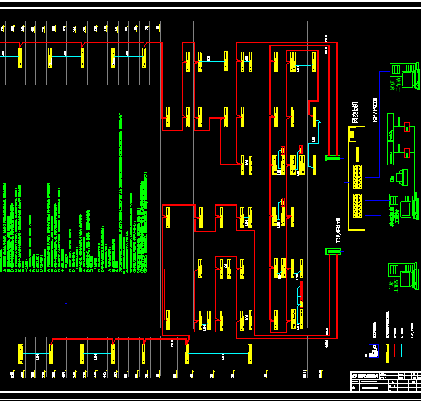Select the lower hatched port block in yellow cabinet
The height and width of the screenshot is (401, 421).
[357, 206]
